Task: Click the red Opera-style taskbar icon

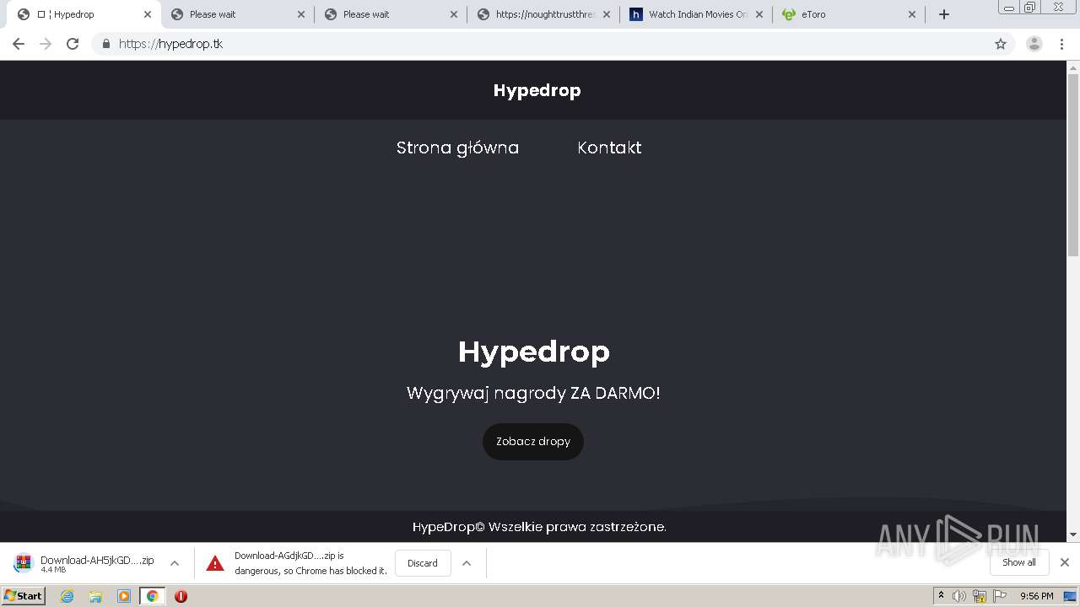Action: click(181, 596)
